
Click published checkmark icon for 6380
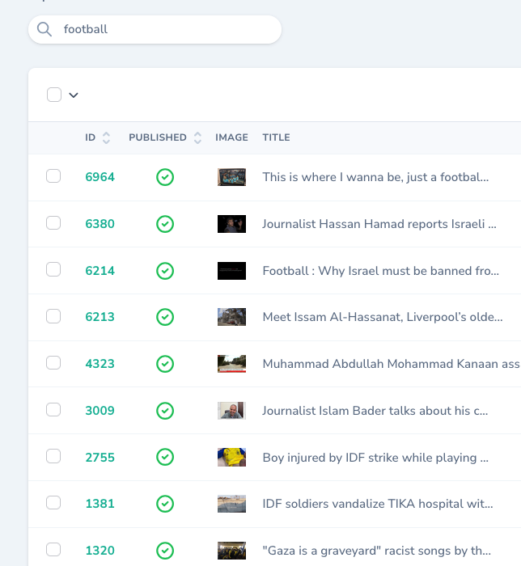(165, 224)
